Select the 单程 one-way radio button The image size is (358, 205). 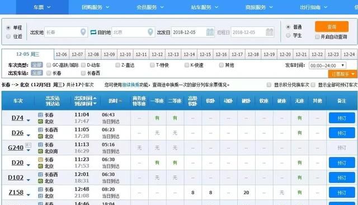point(8,27)
